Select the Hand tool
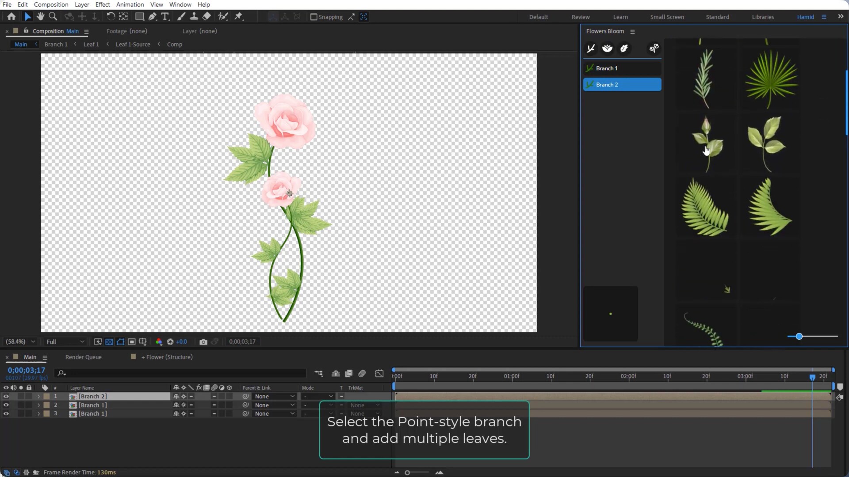This screenshot has height=477, width=849. point(40,17)
